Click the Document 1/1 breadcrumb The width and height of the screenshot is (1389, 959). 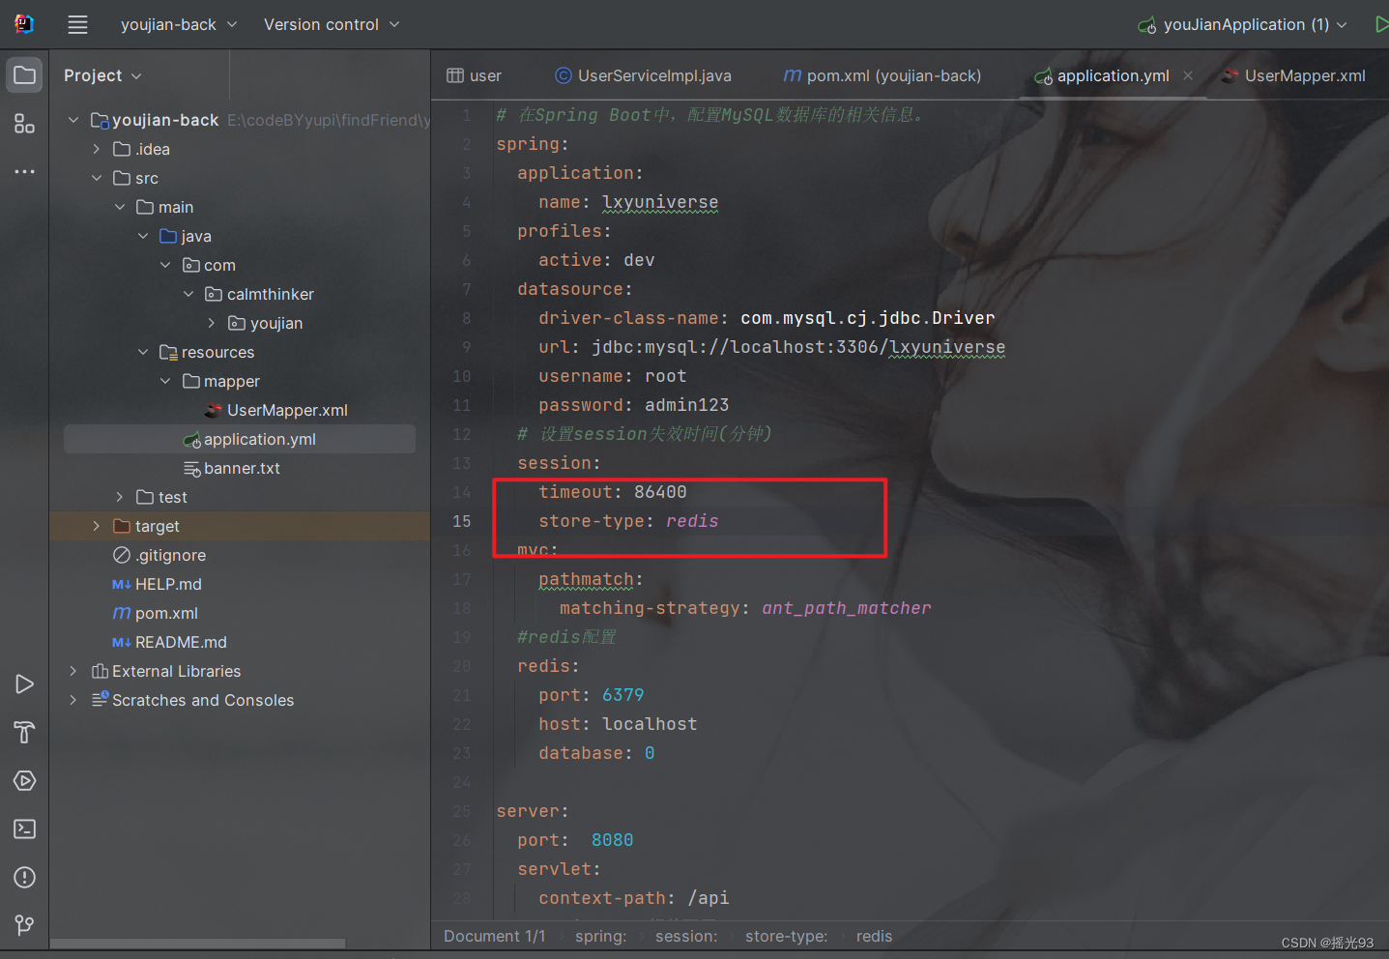(494, 936)
